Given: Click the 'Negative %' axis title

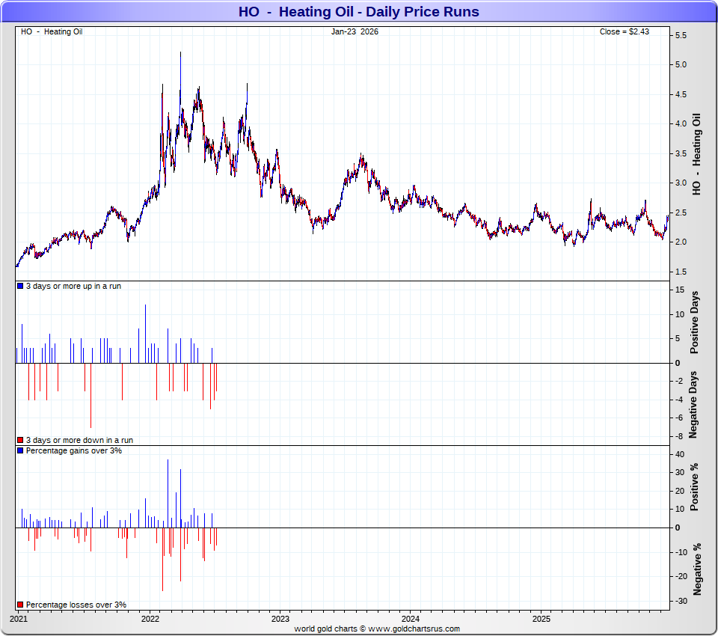Looking at the screenshot, I should coord(697,569).
